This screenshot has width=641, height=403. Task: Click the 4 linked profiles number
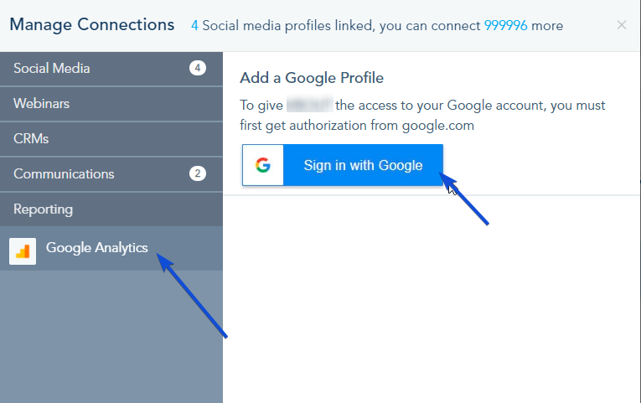pos(194,26)
